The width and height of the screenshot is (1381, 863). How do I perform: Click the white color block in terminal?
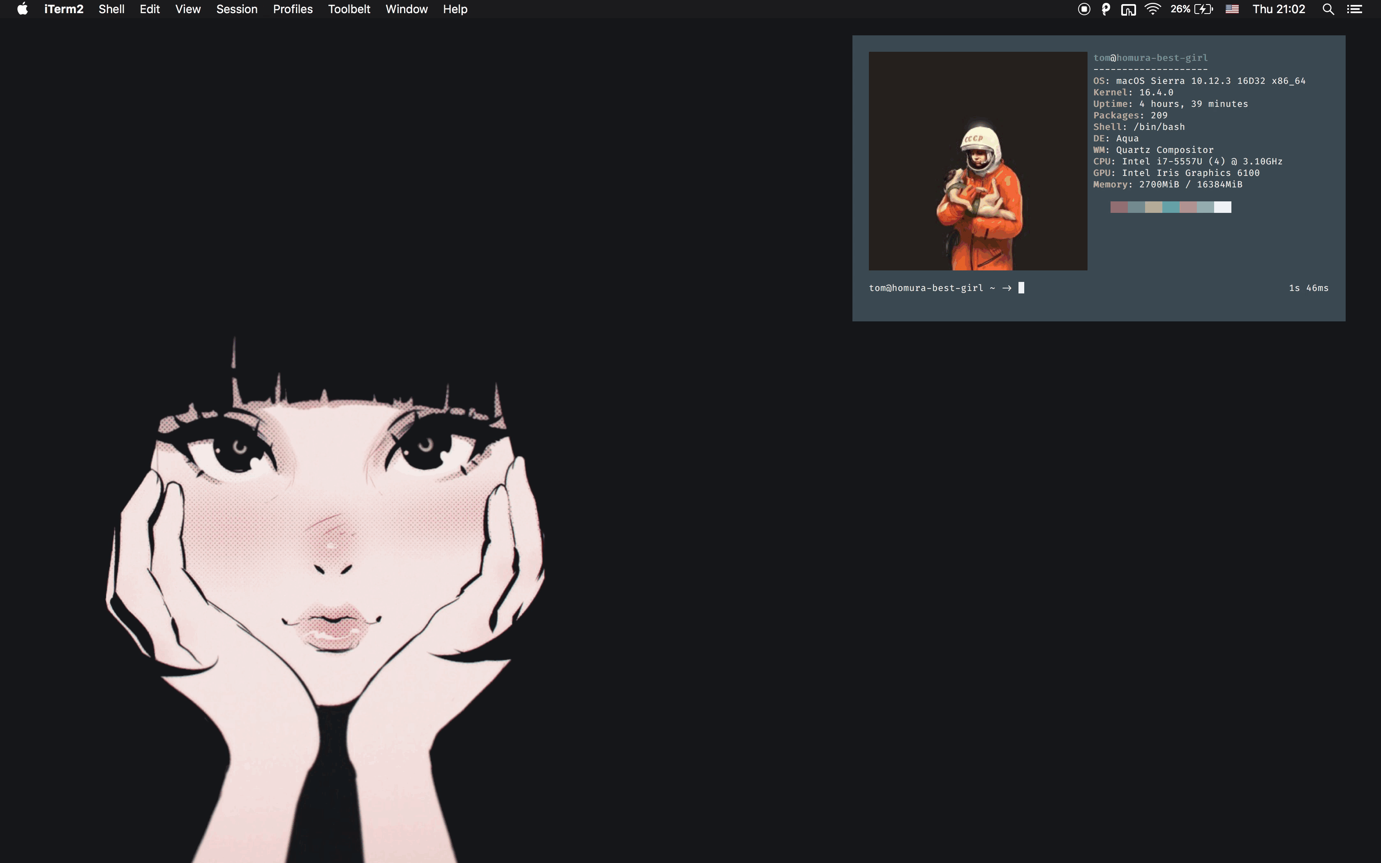point(1222,207)
